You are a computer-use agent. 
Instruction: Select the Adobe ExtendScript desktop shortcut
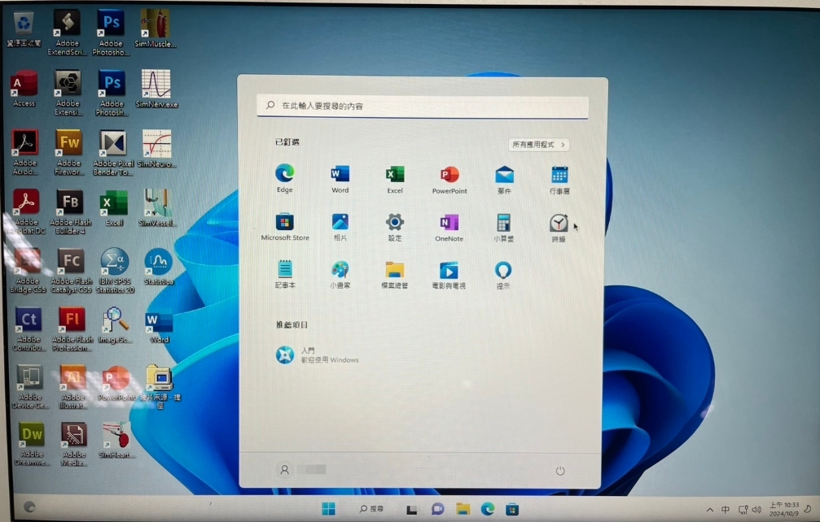click(x=67, y=33)
